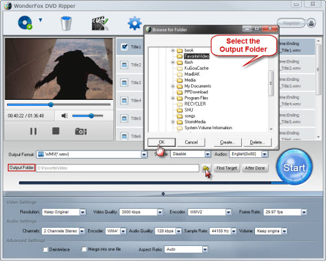Screen dimensions: 326x261
Task: Click the browse output folder icon
Action: 205,168
